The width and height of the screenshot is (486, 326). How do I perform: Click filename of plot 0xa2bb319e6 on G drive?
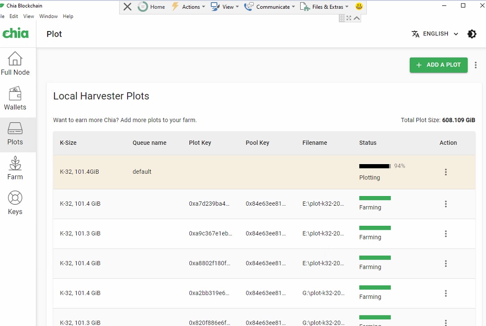coord(323,293)
